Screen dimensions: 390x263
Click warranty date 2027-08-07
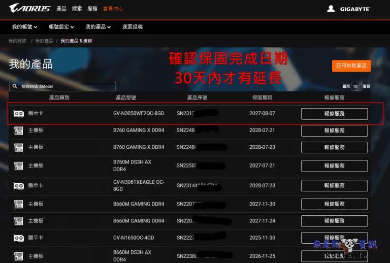262,114
